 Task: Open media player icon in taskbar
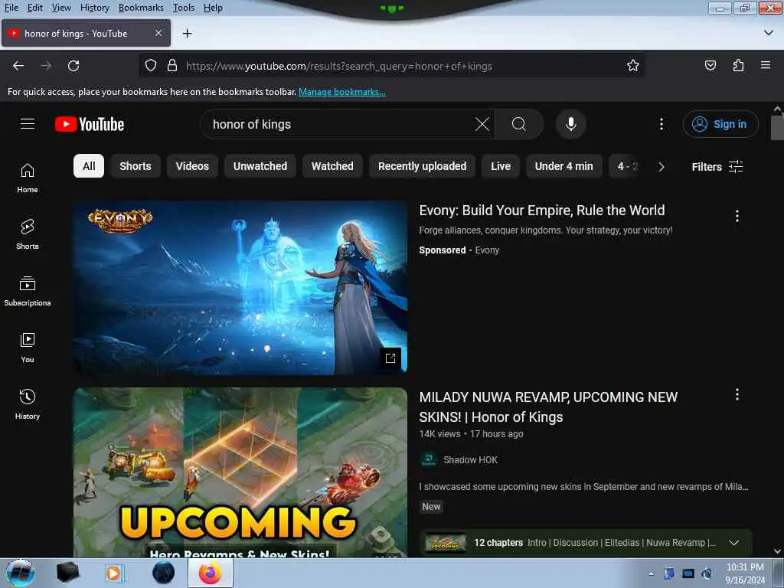pyautogui.click(x=113, y=573)
